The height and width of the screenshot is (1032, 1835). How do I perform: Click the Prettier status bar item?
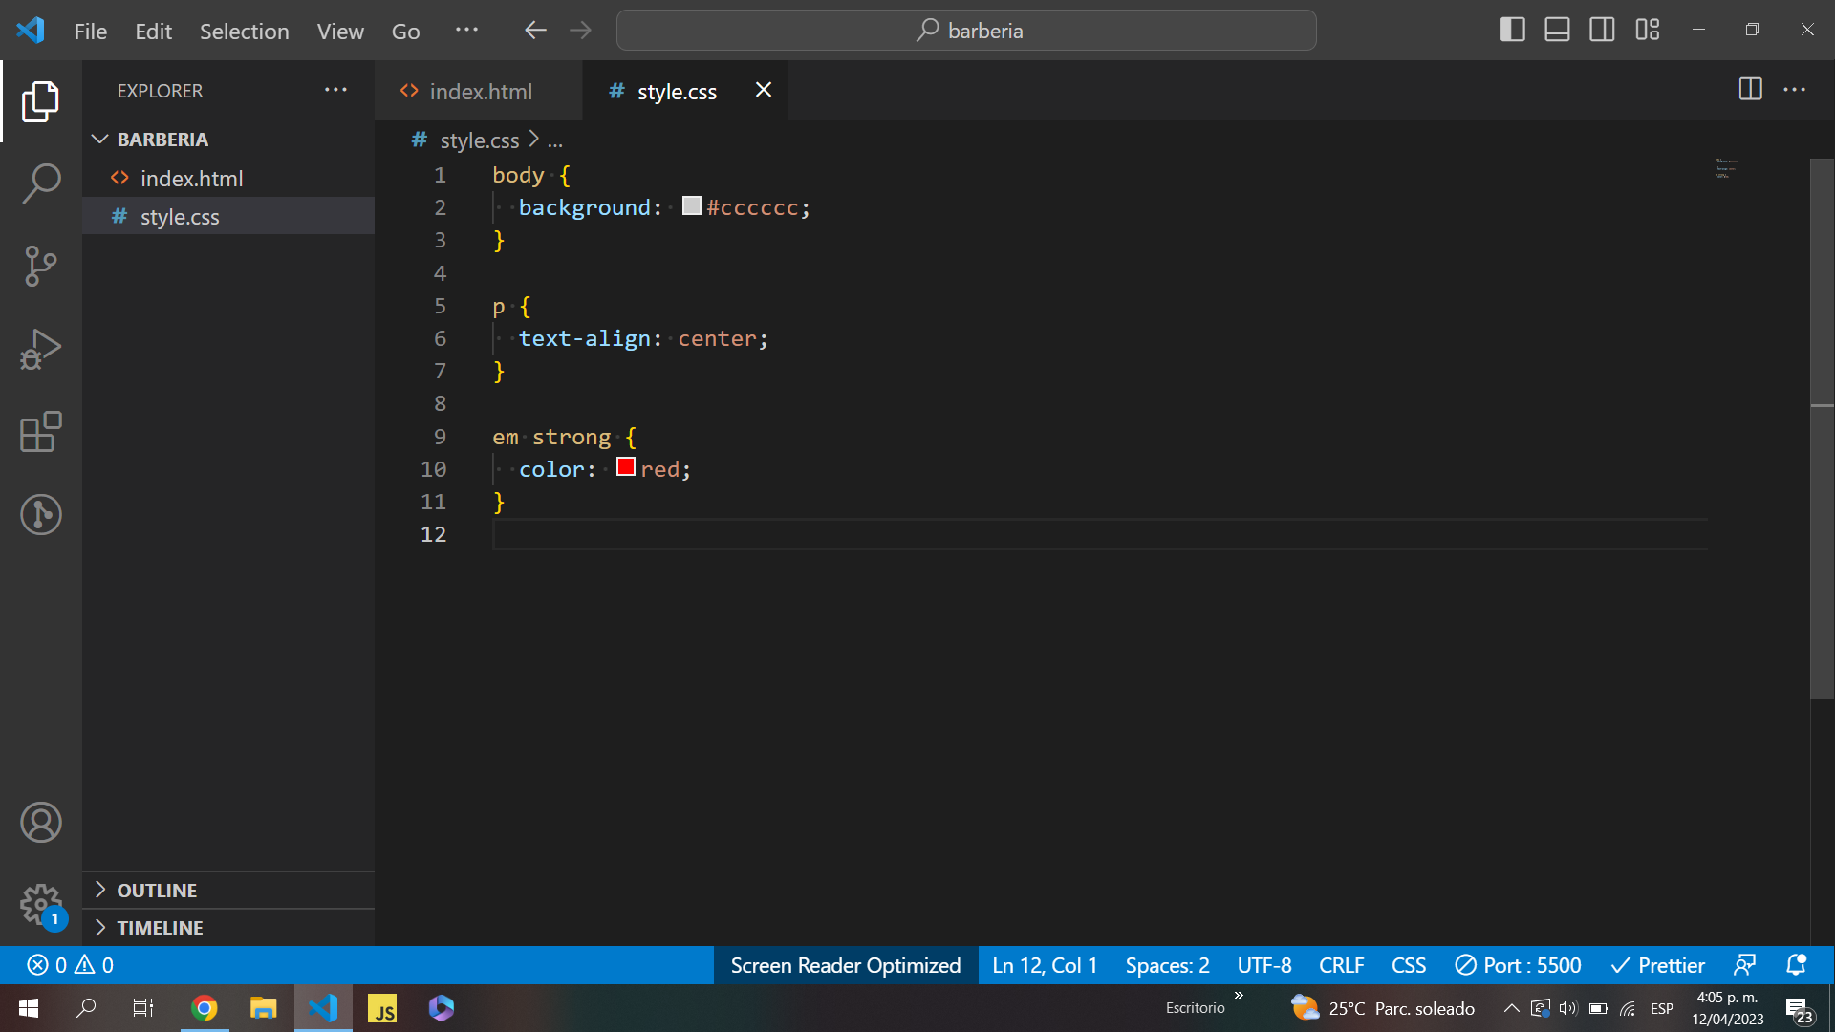(x=1657, y=965)
